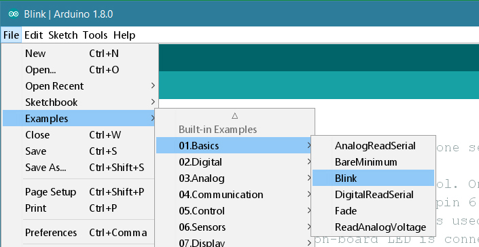479x247 pixels.
Task: Click the scroll-up triangle in Examples menu
Action: 234,115
